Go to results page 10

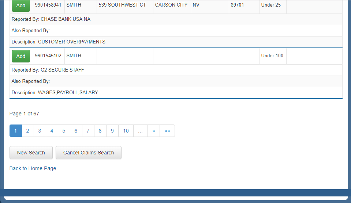(126, 131)
